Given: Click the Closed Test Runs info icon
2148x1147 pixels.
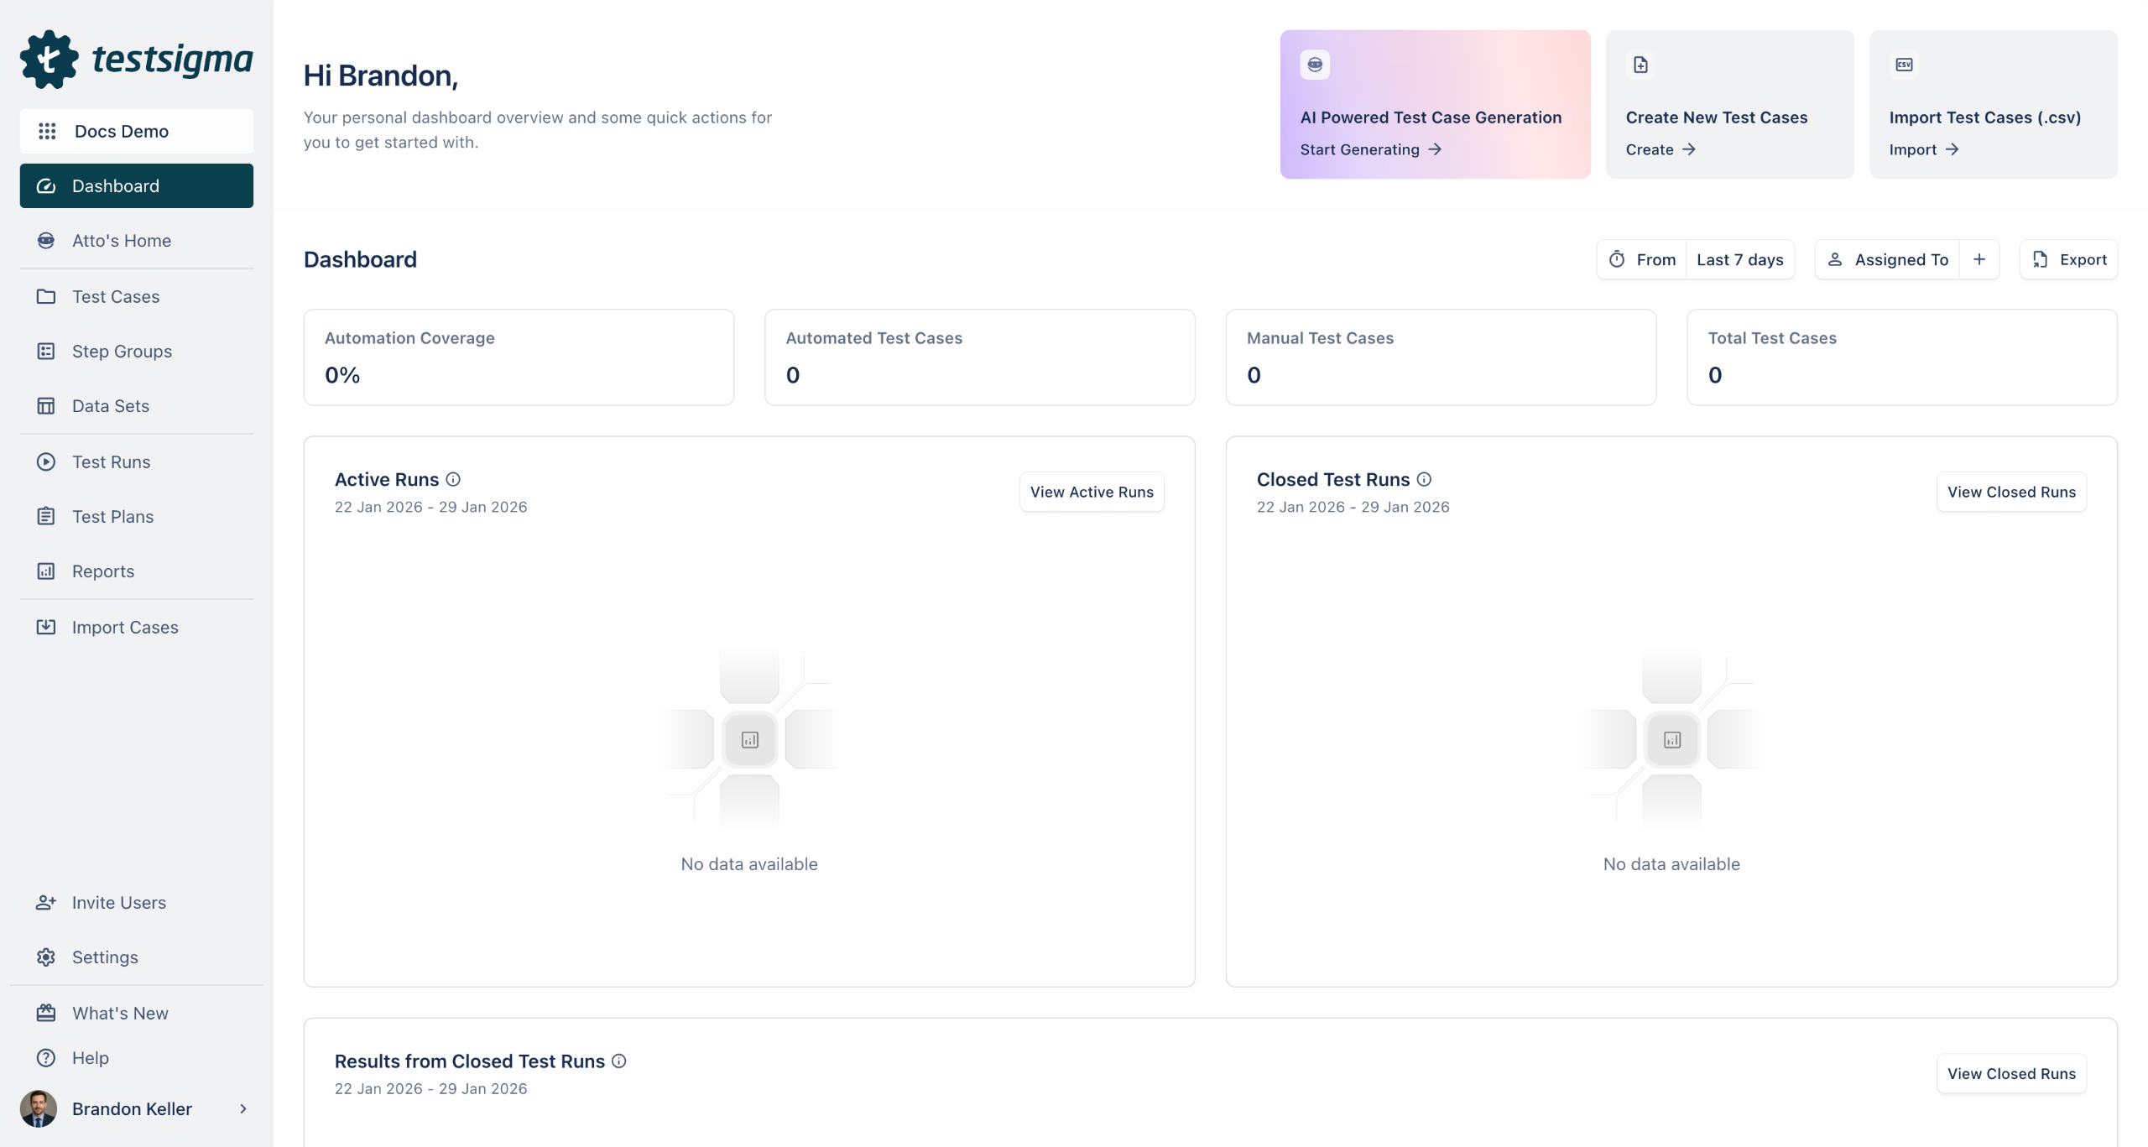Looking at the screenshot, I should 1424,480.
